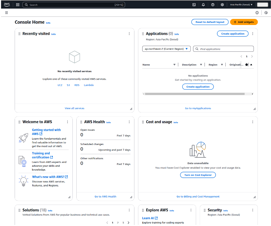Click Go to Billing and Cost Management
Image resolution: width=271 pixels, height=226 pixels.
point(198,196)
